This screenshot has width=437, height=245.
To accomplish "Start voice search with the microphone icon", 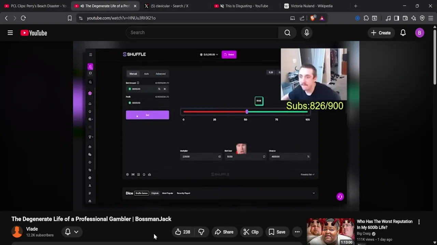I will tap(307, 33).
